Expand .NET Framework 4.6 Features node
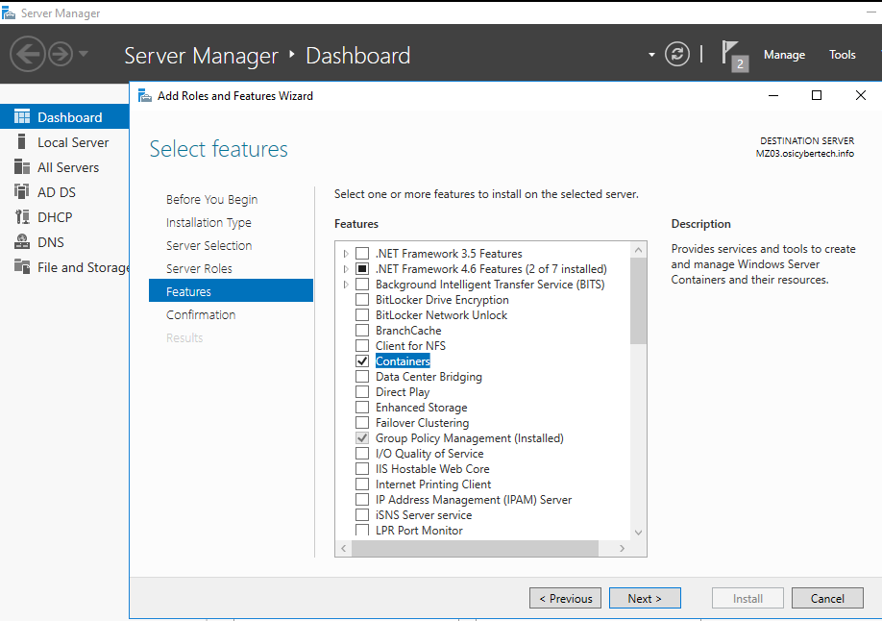This screenshot has height=621, width=882. (345, 269)
